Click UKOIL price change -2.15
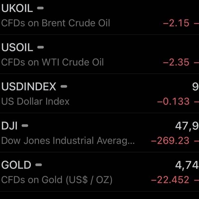Image resolution: width=199 pixels, height=199 pixels. click(x=176, y=23)
